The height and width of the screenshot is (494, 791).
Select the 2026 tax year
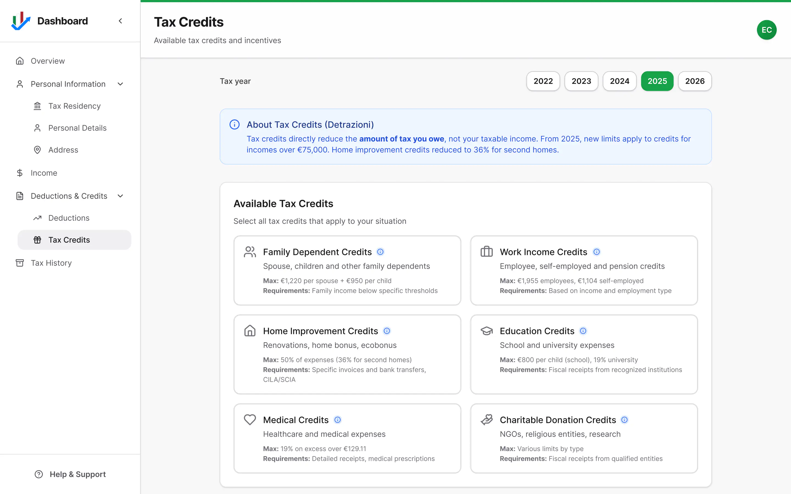click(x=695, y=81)
